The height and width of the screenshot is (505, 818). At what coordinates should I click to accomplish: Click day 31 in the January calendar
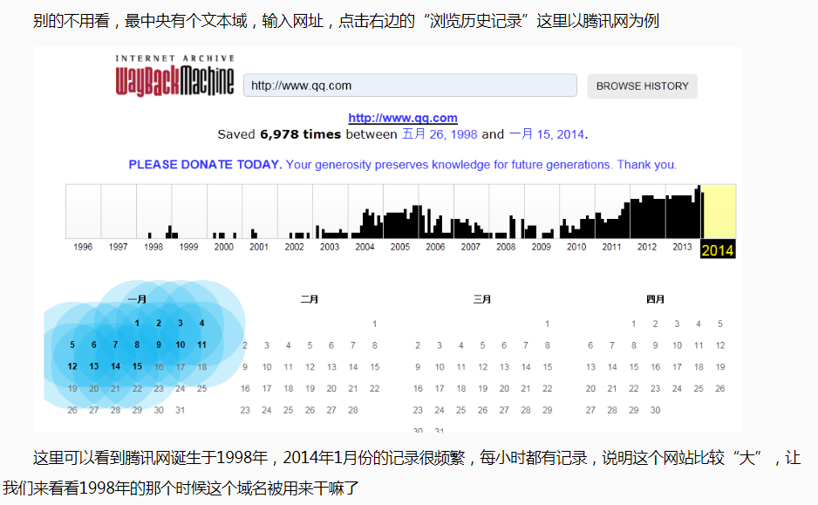click(x=181, y=410)
